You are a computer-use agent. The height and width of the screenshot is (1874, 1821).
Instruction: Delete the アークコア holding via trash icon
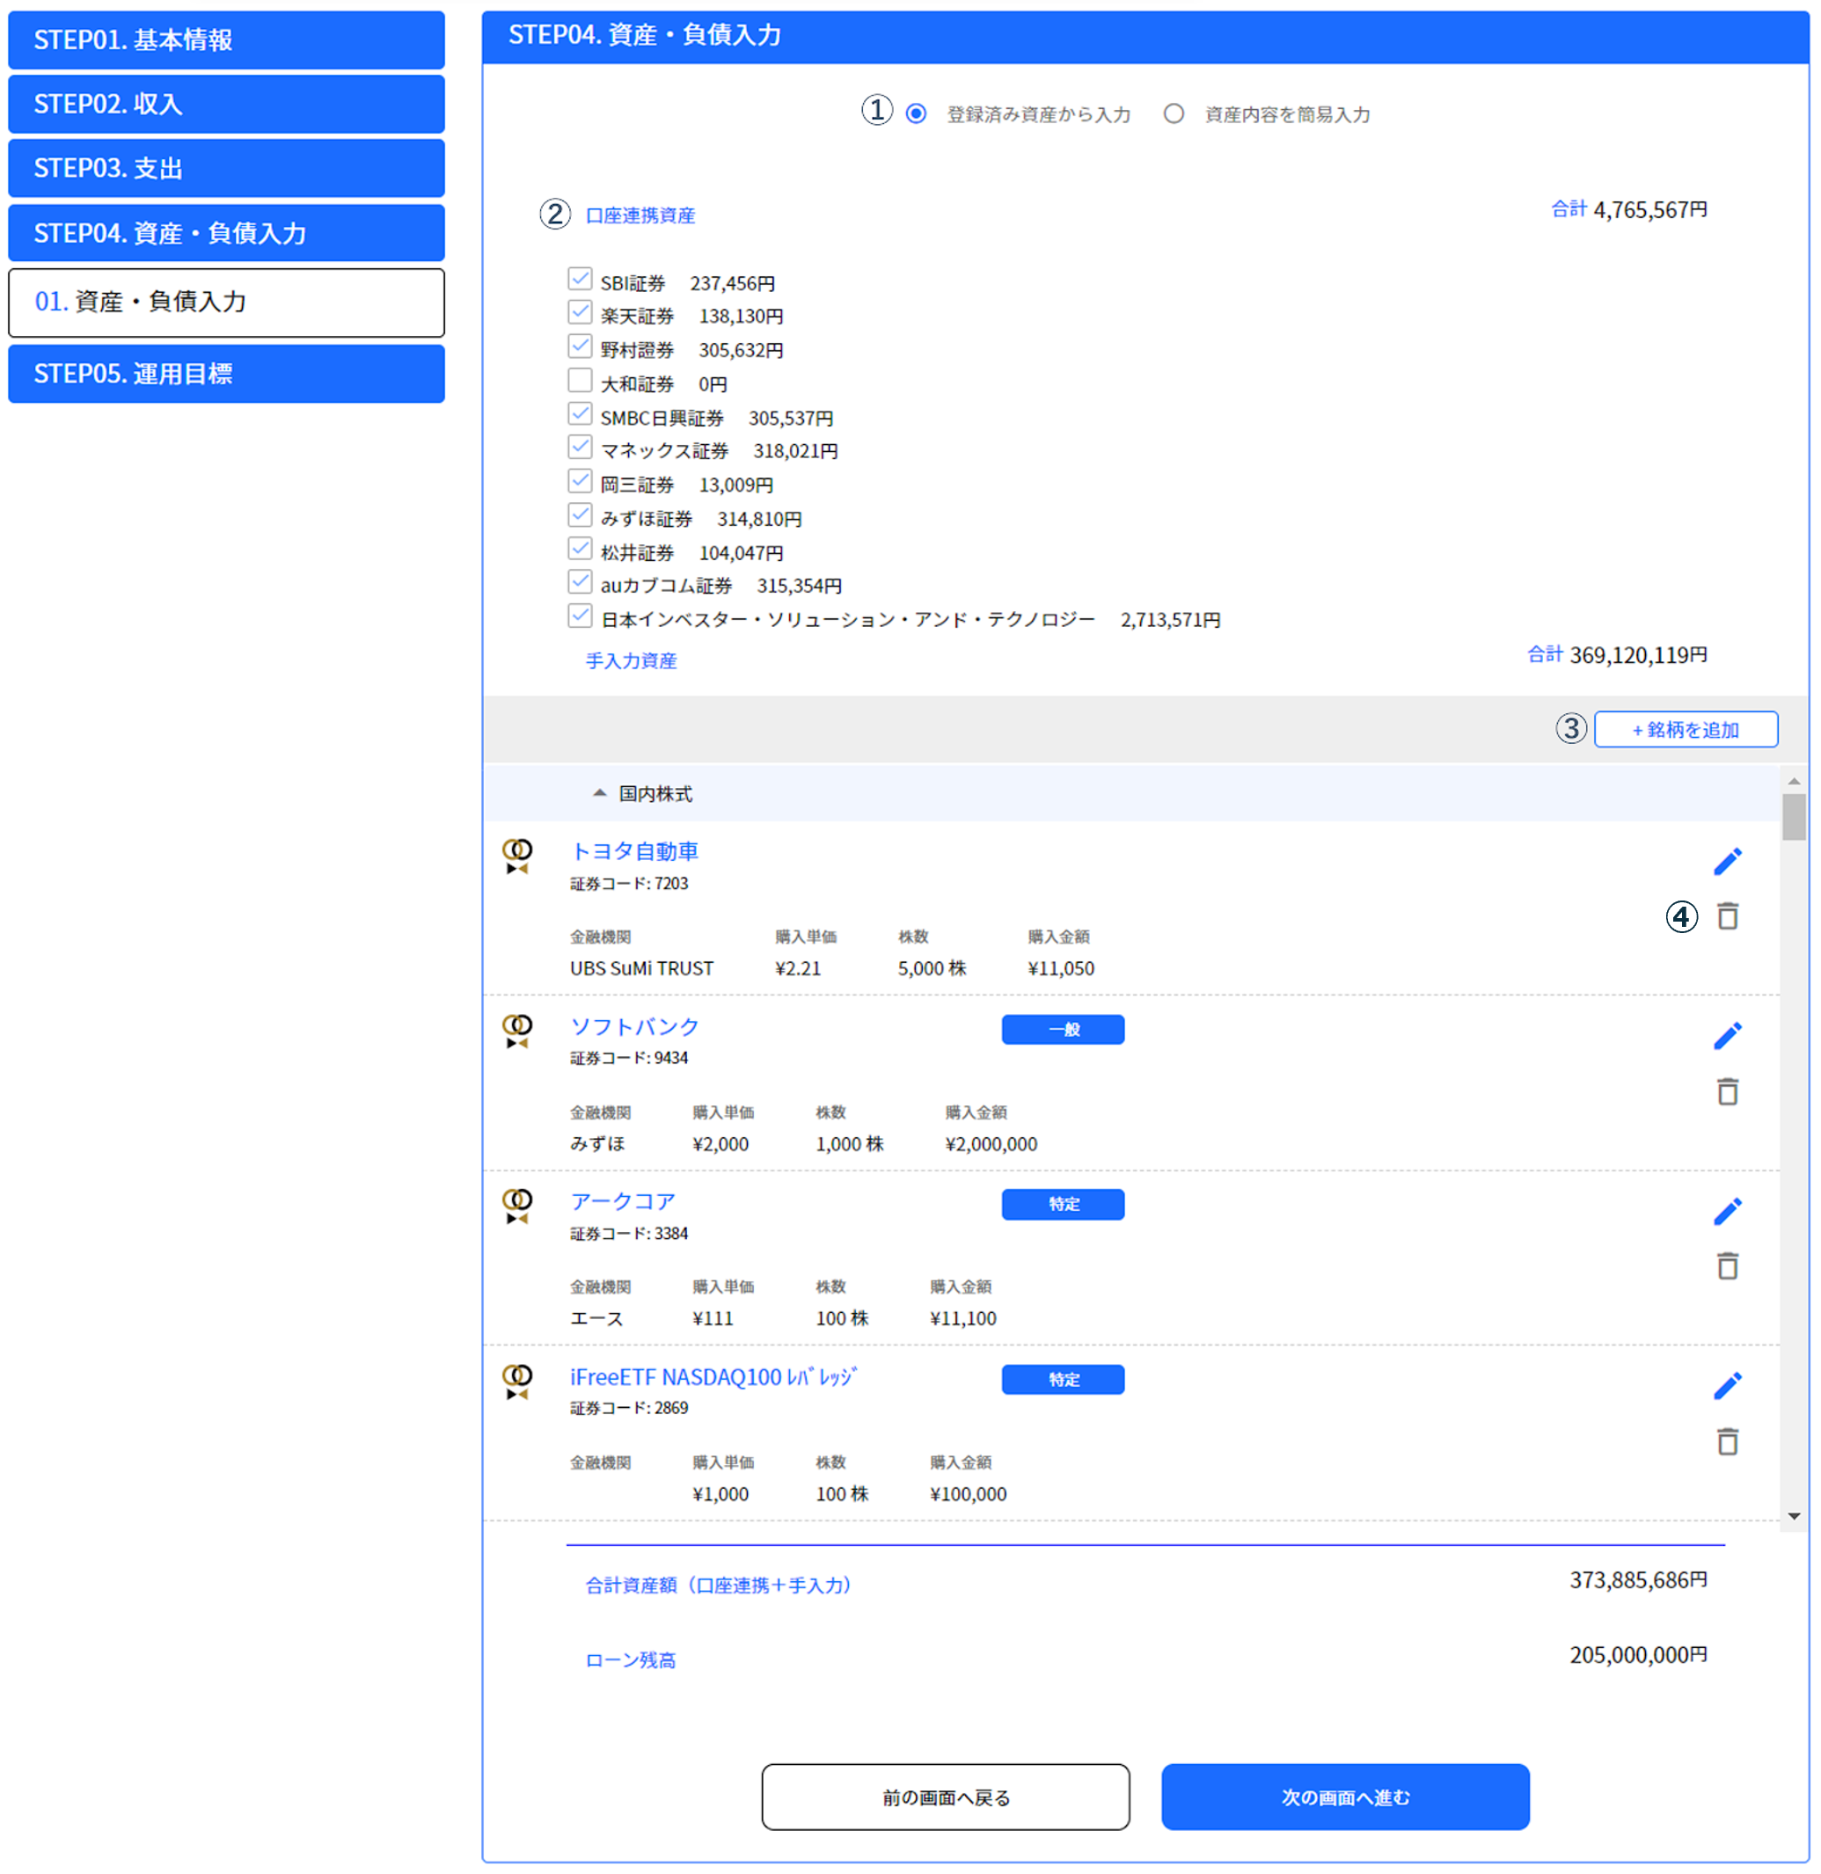tap(1727, 1267)
